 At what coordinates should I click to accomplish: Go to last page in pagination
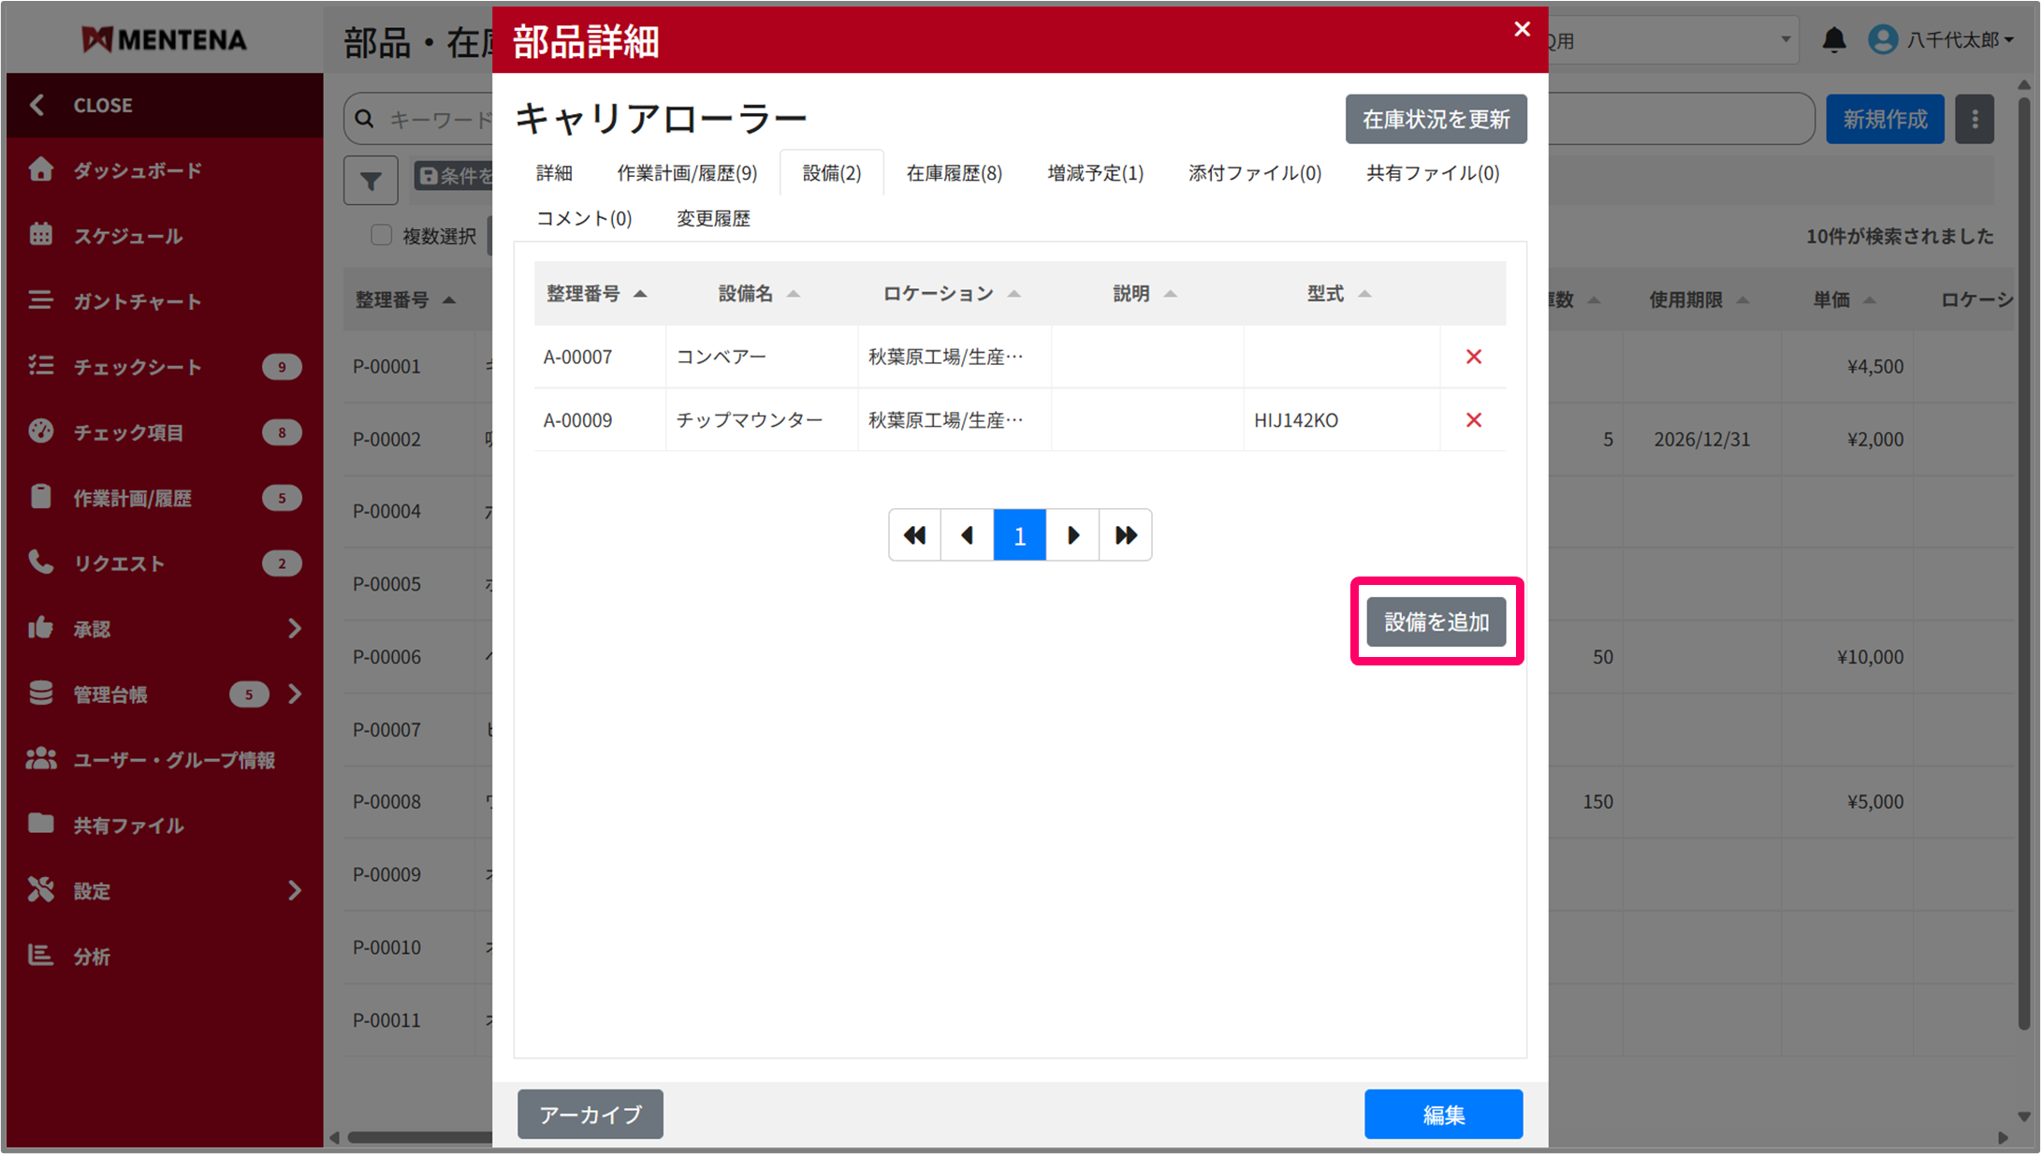pyautogui.click(x=1125, y=535)
